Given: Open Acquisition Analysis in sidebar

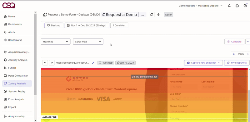Looking at the screenshot, I should click(17, 52).
